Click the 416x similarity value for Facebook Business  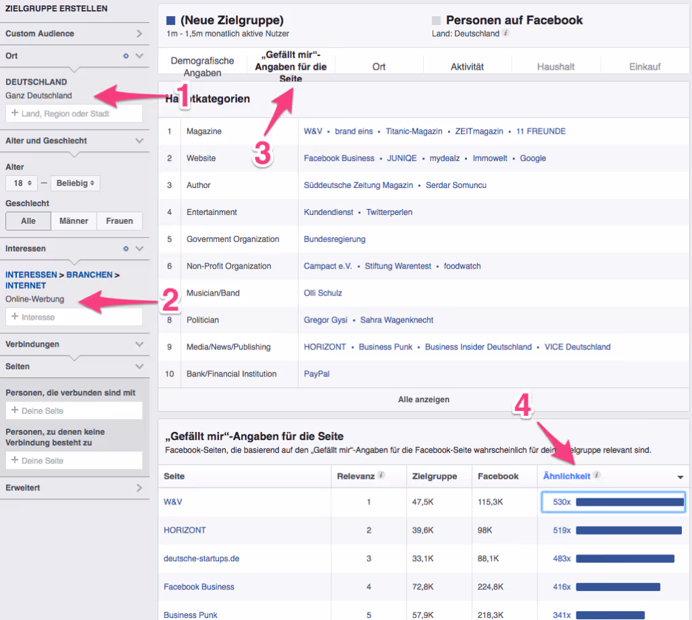tap(562, 587)
